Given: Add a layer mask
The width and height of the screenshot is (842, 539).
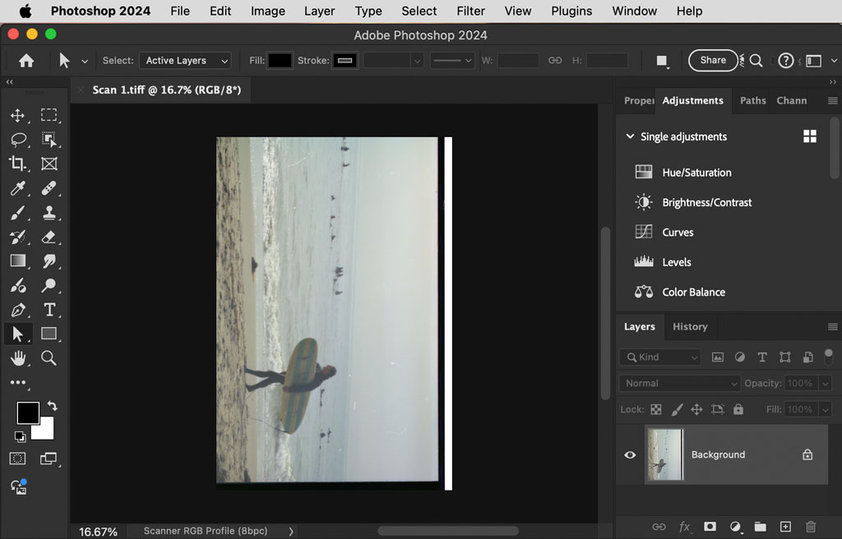Looking at the screenshot, I should pos(710,527).
